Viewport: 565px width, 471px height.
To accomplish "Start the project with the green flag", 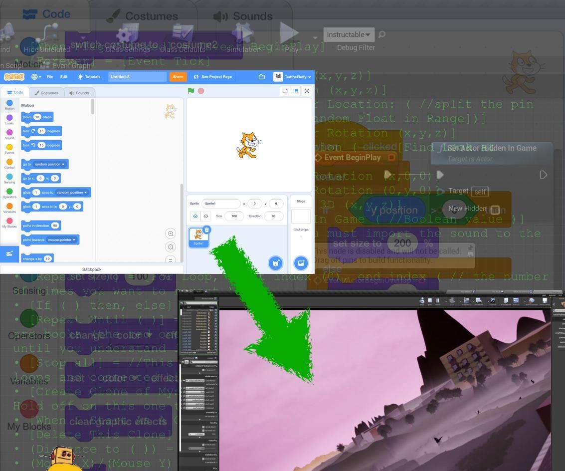I will 191,91.
